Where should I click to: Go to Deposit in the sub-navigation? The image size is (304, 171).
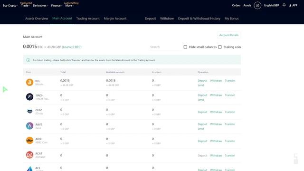point(150,19)
